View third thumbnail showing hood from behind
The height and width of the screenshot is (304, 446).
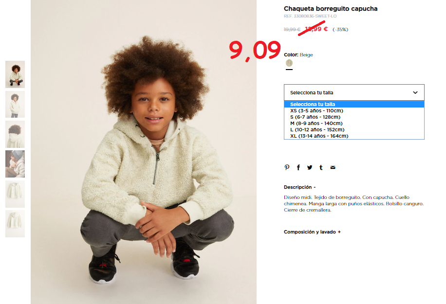(15, 134)
